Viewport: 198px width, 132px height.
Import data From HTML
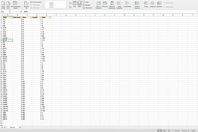(x=3, y=5)
